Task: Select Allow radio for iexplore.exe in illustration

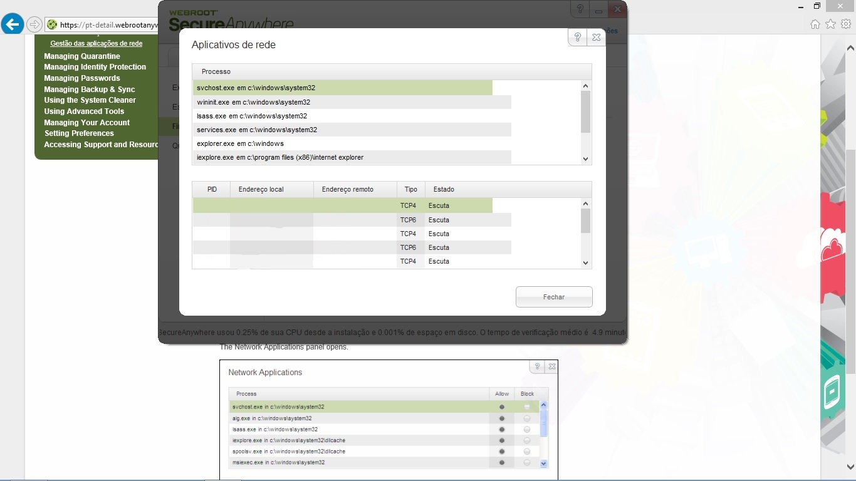Action: pyautogui.click(x=502, y=440)
